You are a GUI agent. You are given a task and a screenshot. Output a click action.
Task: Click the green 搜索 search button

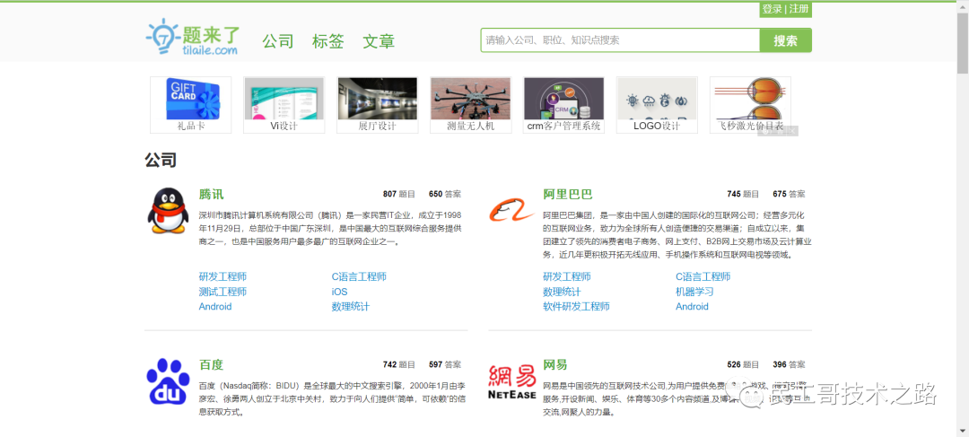785,40
